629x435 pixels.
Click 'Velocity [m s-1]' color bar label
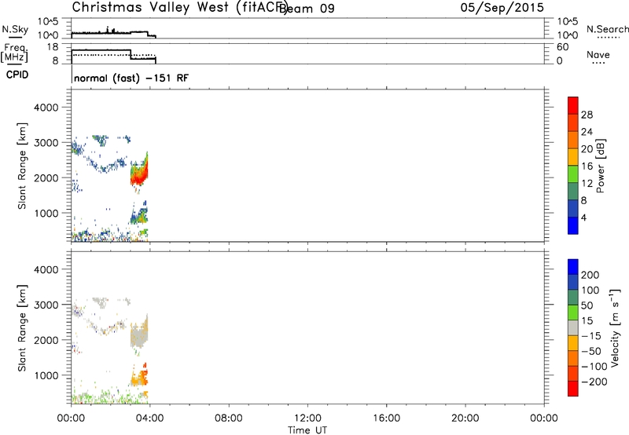[x=615, y=327]
